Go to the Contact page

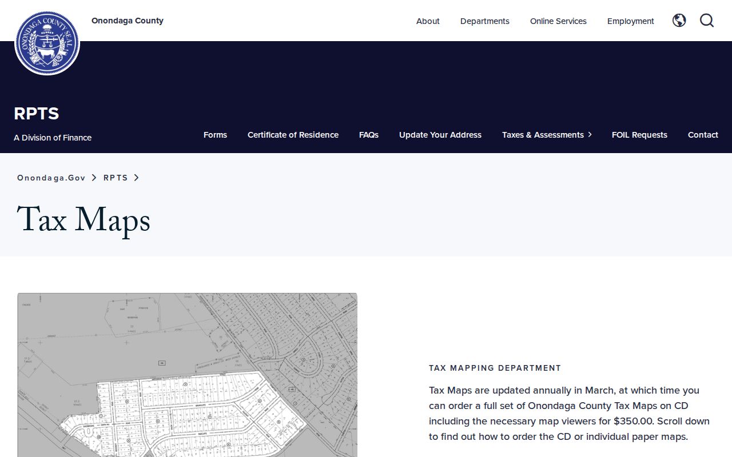[703, 135]
